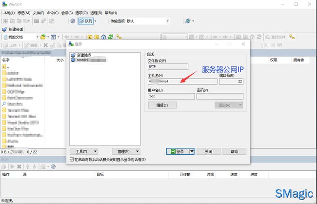Switch to the 新建会话 session tab
This screenshot has height=204, width=317.
point(13,29)
